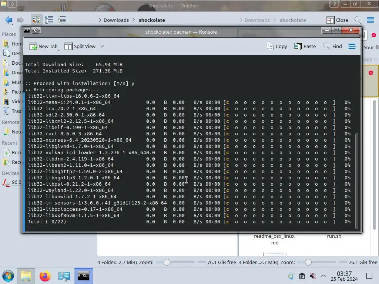Select the readme_osx_linux.md file in Dolphin

(x=275, y=239)
